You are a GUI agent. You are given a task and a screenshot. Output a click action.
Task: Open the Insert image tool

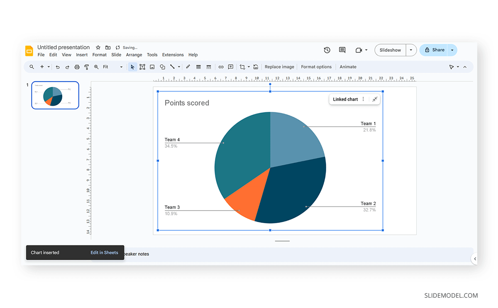[152, 67]
